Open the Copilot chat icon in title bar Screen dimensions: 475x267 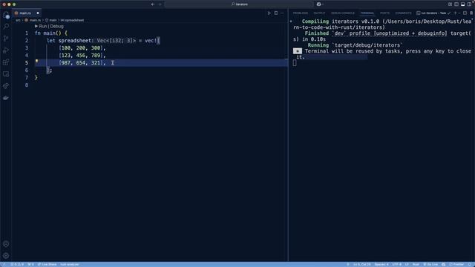(318, 4)
